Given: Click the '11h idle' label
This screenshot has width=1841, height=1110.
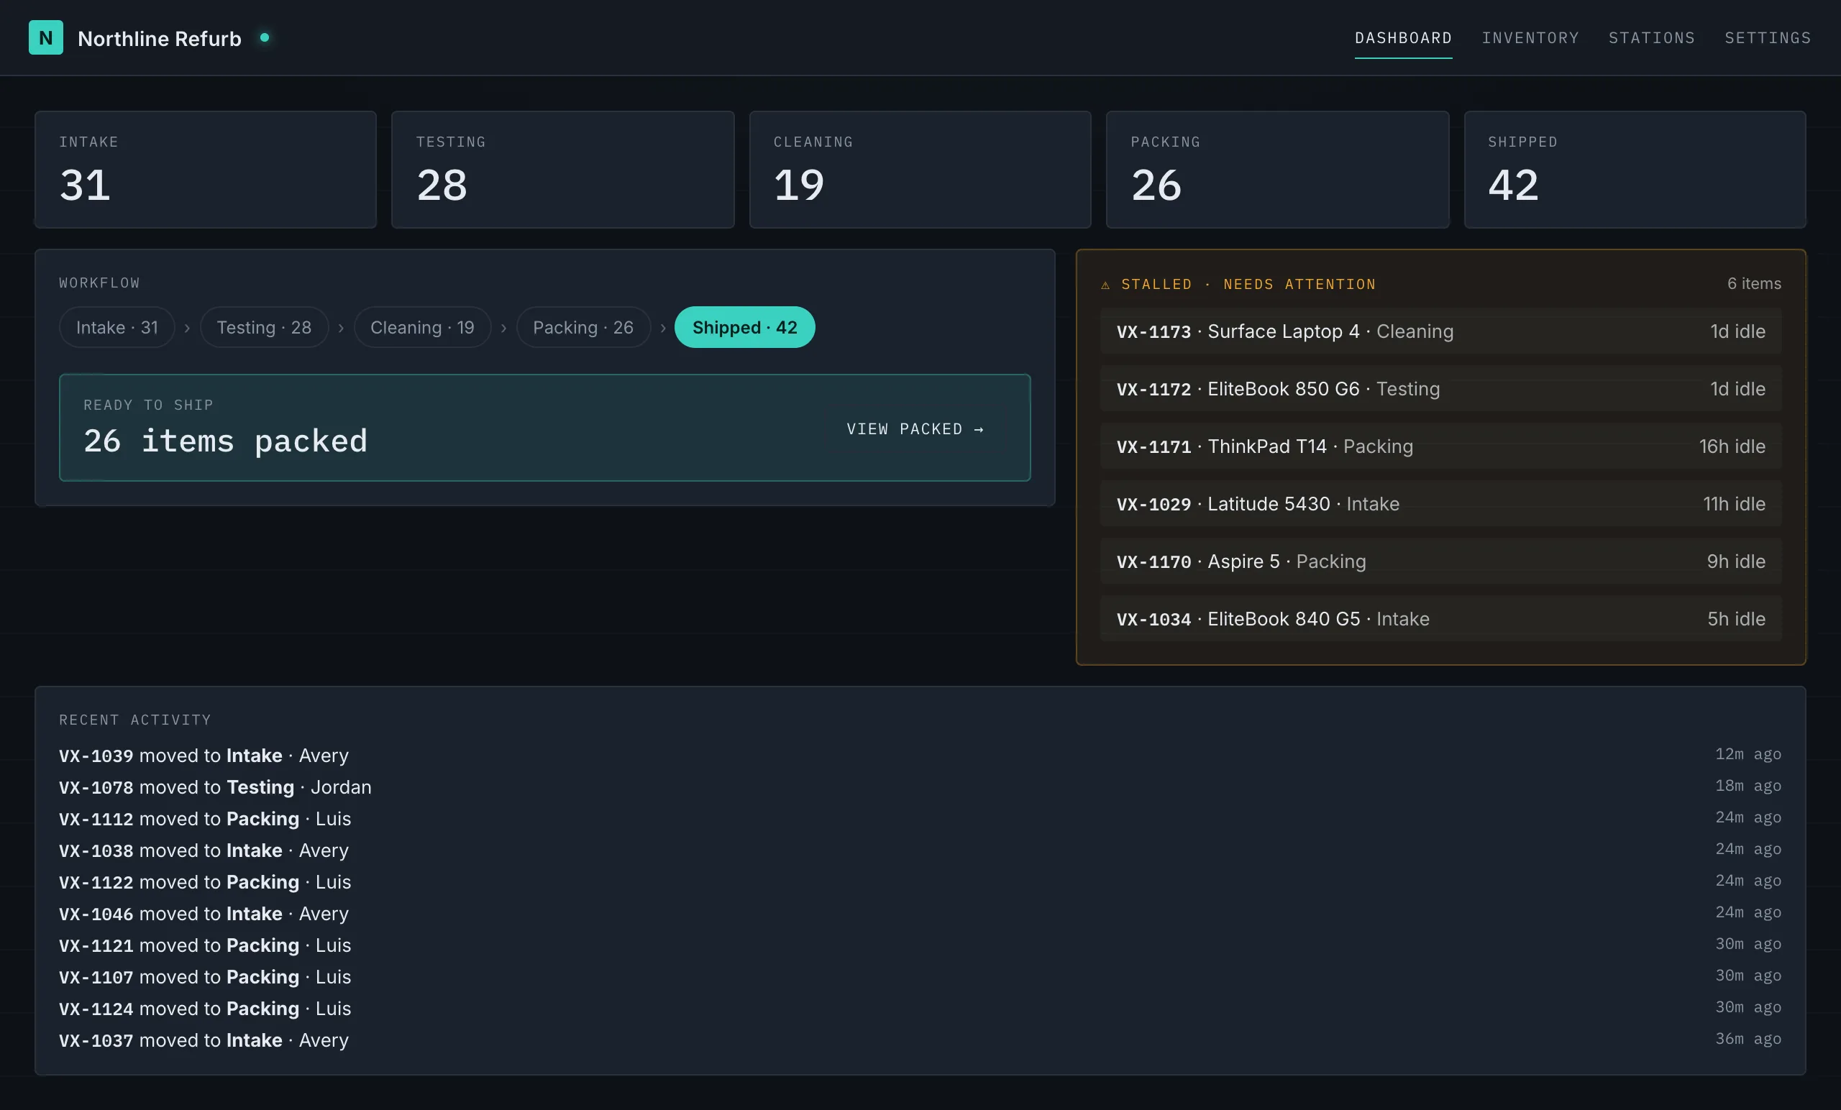Looking at the screenshot, I should pyautogui.click(x=1734, y=503).
